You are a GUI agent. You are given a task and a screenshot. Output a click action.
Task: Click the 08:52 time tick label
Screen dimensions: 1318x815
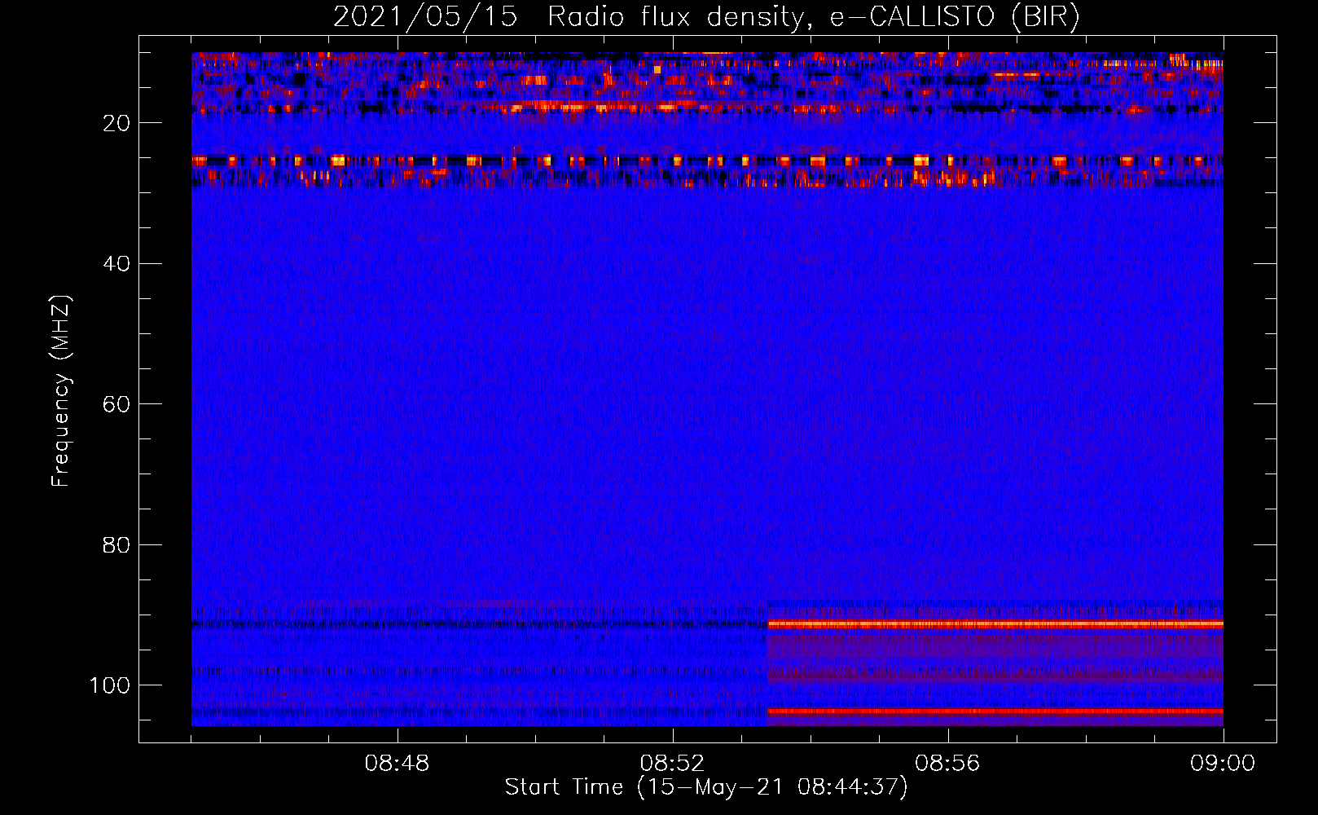672,764
